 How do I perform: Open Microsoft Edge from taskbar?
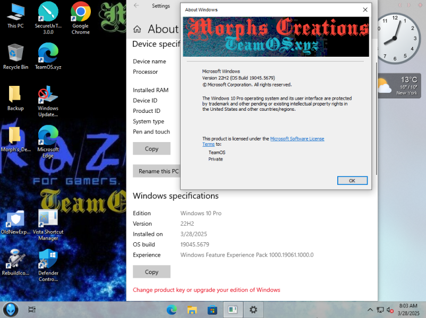pyautogui.click(x=172, y=310)
